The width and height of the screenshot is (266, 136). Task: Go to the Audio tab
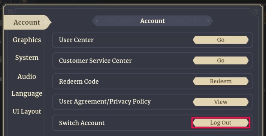tap(27, 77)
